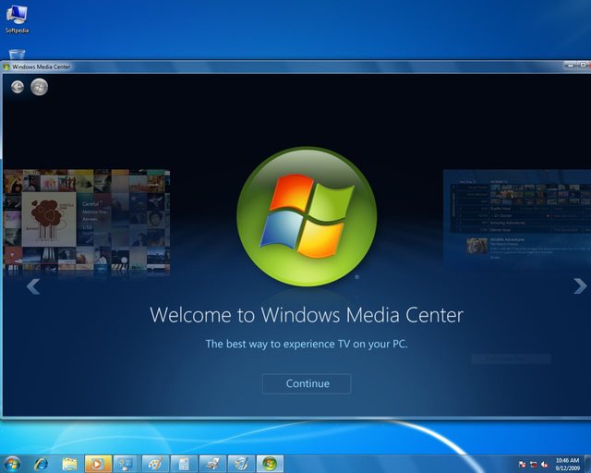Click the Continue button
Screen dimensions: 591x473
click(307, 383)
